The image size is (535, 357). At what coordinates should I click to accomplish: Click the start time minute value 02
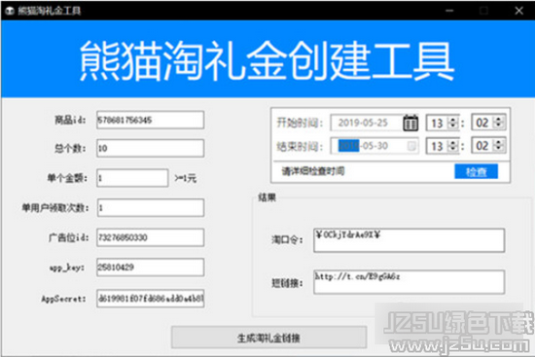coord(482,123)
